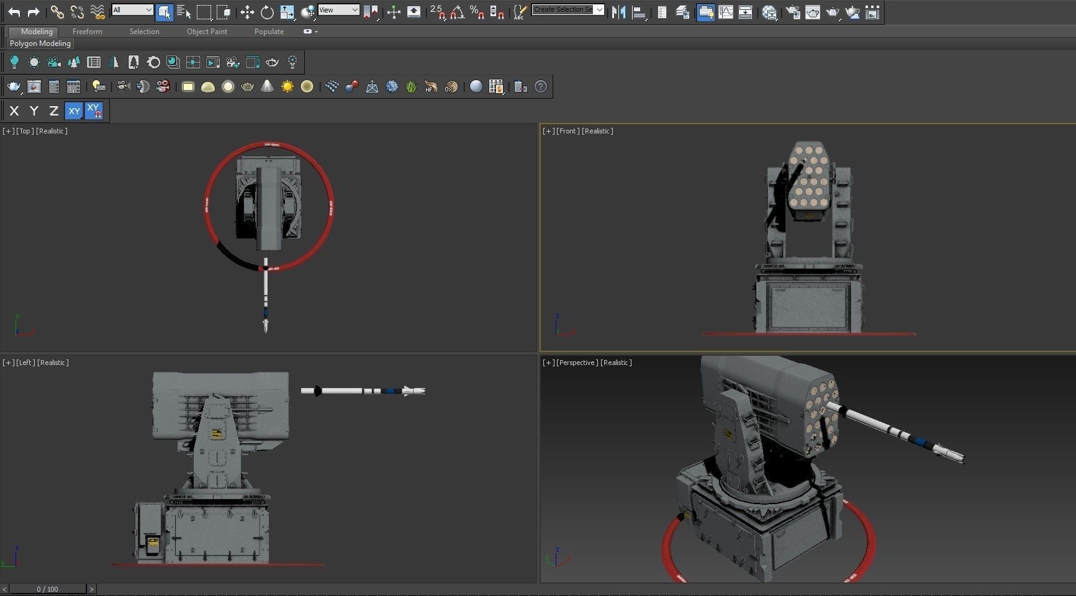
Task: Click the Redo arrow
Action: click(x=34, y=12)
